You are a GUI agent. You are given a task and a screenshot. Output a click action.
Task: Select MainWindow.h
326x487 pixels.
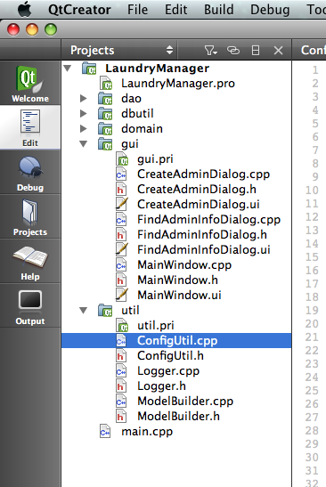pos(177,280)
